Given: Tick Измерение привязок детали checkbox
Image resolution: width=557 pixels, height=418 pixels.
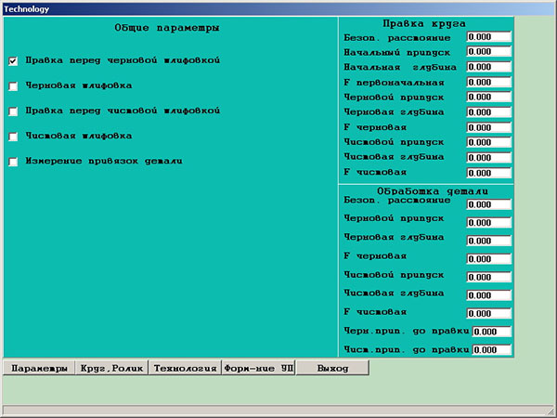Looking at the screenshot, I should [x=13, y=162].
